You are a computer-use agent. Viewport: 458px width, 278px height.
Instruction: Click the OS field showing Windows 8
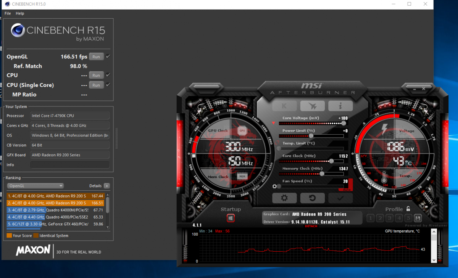tap(70, 135)
